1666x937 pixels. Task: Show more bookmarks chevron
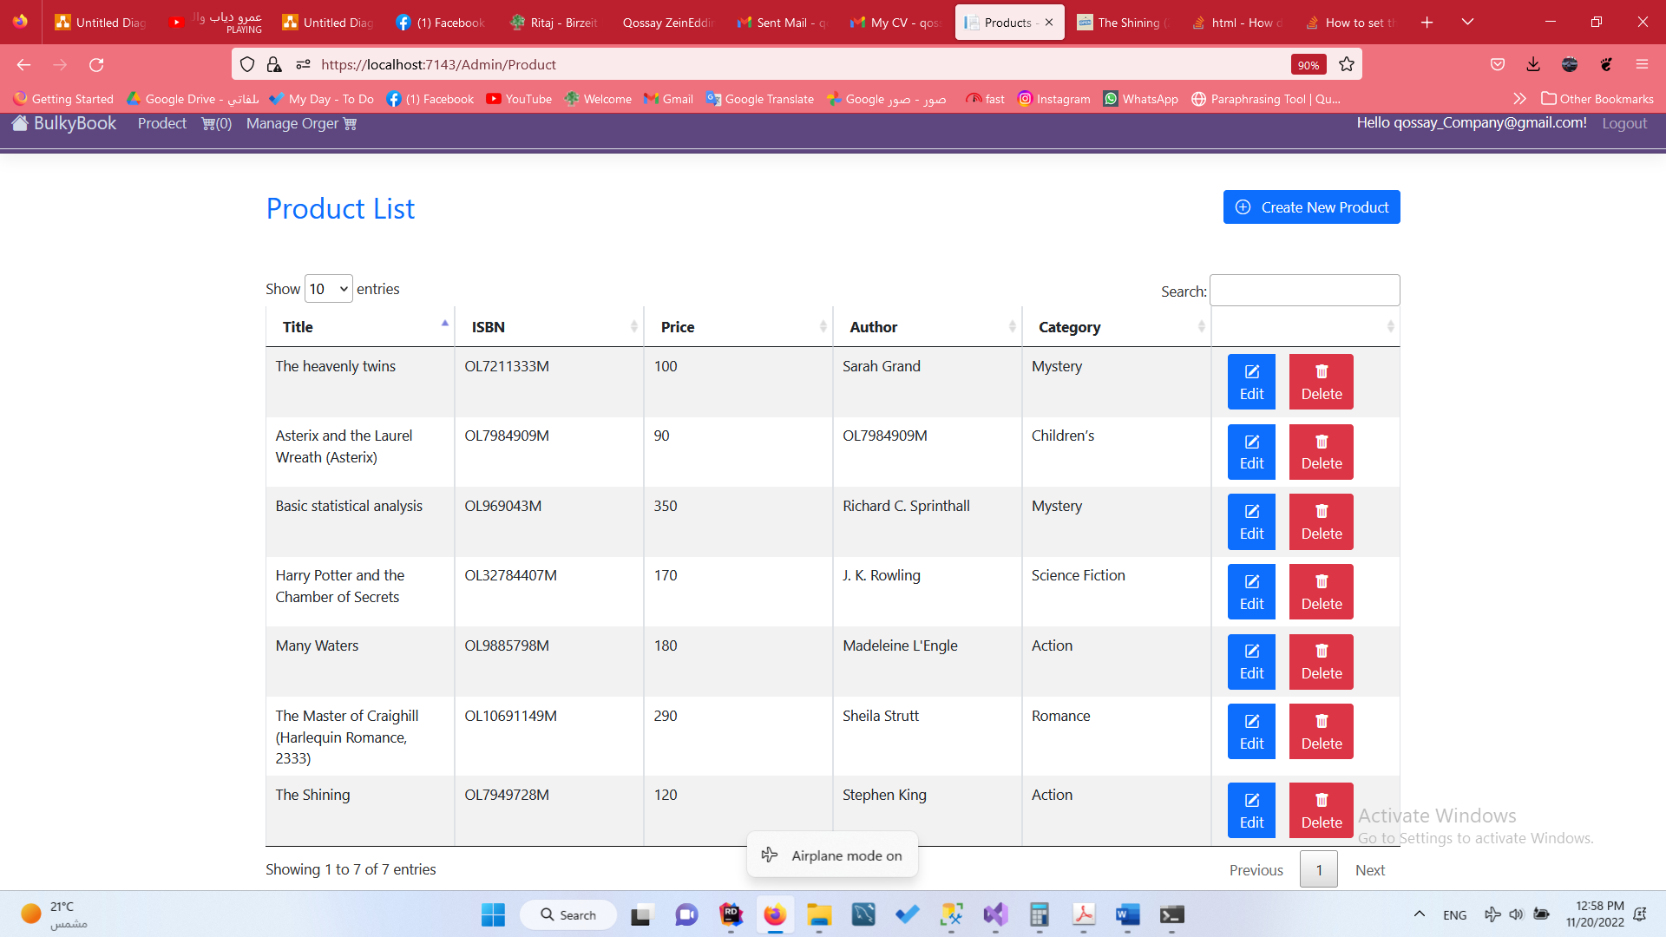[x=1519, y=99]
